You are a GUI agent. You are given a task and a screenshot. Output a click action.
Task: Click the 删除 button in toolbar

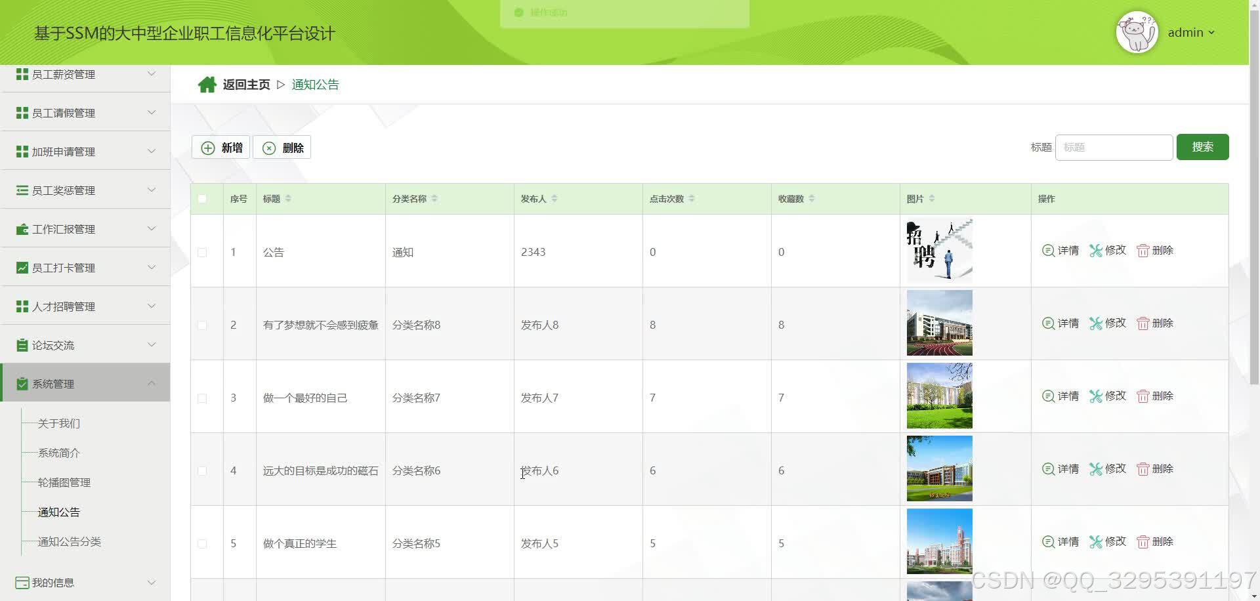tap(282, 148)
